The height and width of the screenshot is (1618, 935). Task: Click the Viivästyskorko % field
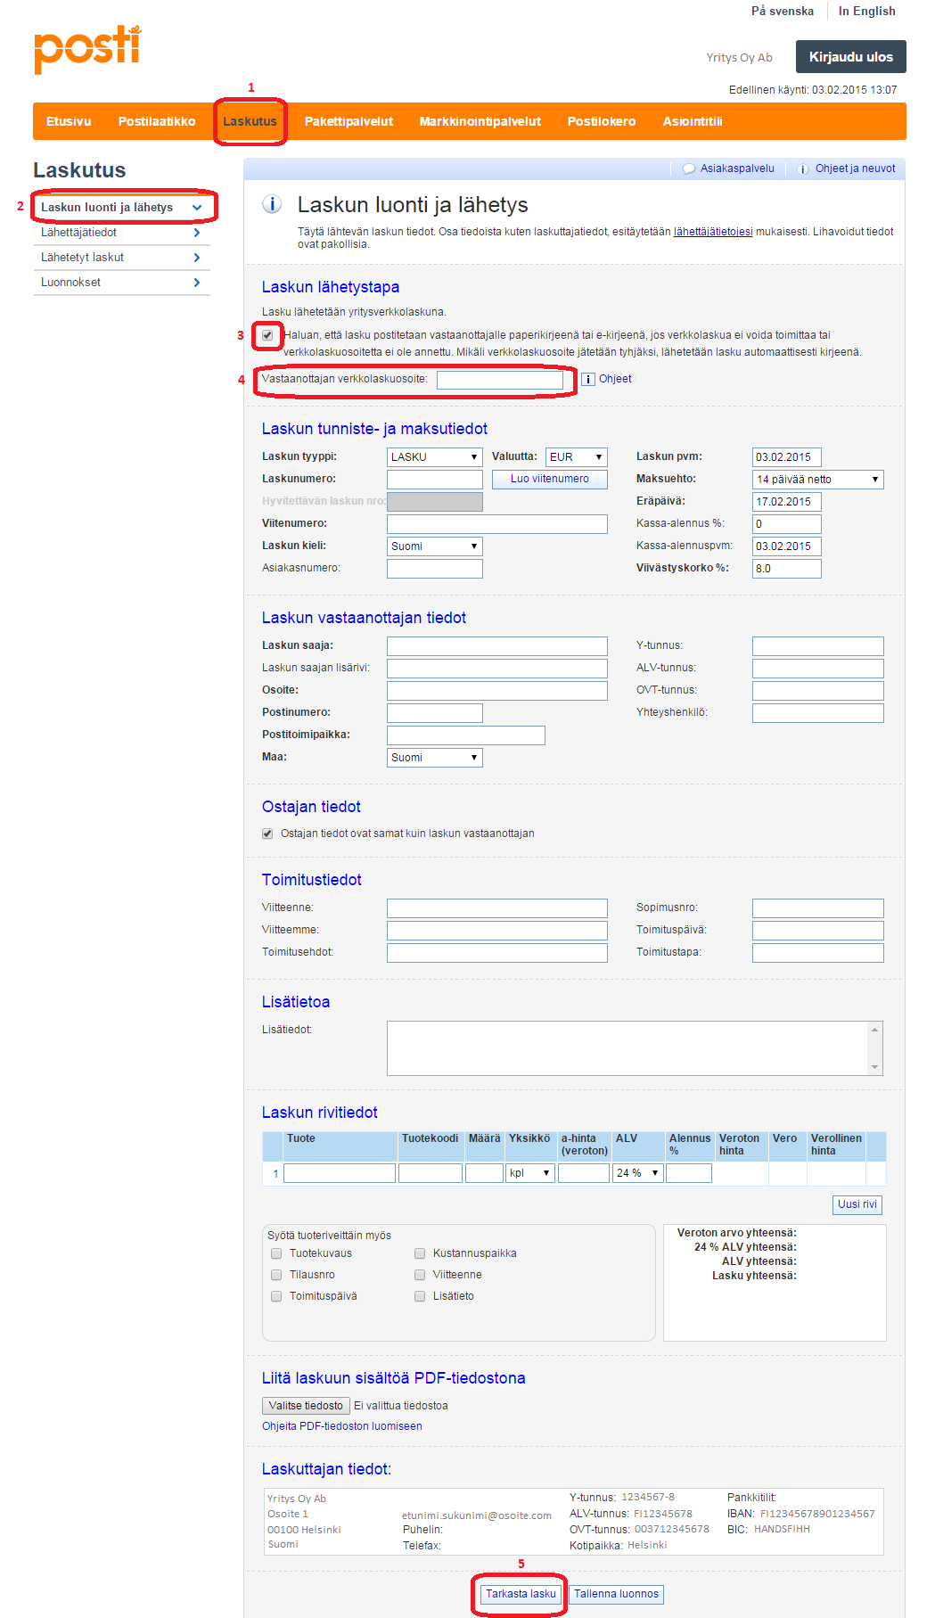787,569
